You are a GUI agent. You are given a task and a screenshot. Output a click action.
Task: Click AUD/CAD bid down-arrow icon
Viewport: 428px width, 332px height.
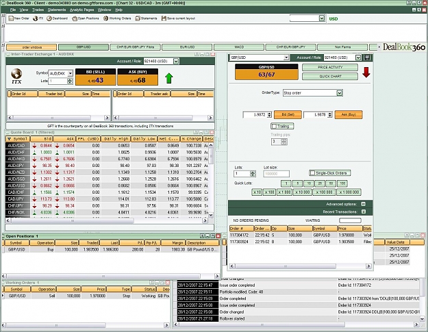34,146
